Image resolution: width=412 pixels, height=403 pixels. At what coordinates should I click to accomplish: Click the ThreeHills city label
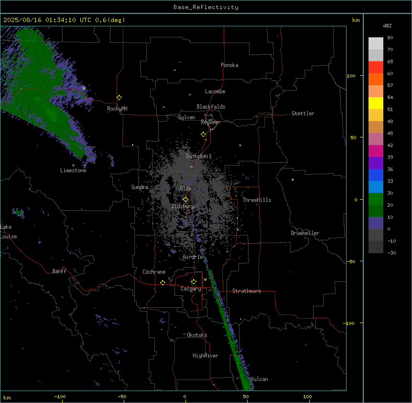(x=257, y=200)
